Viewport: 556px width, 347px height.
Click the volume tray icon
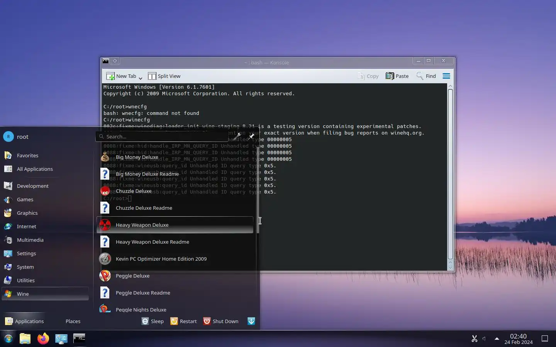[484, 339]
